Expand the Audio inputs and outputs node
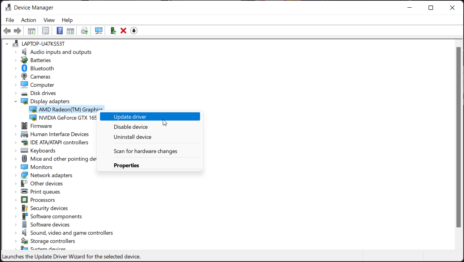 [x=16, y=52]
